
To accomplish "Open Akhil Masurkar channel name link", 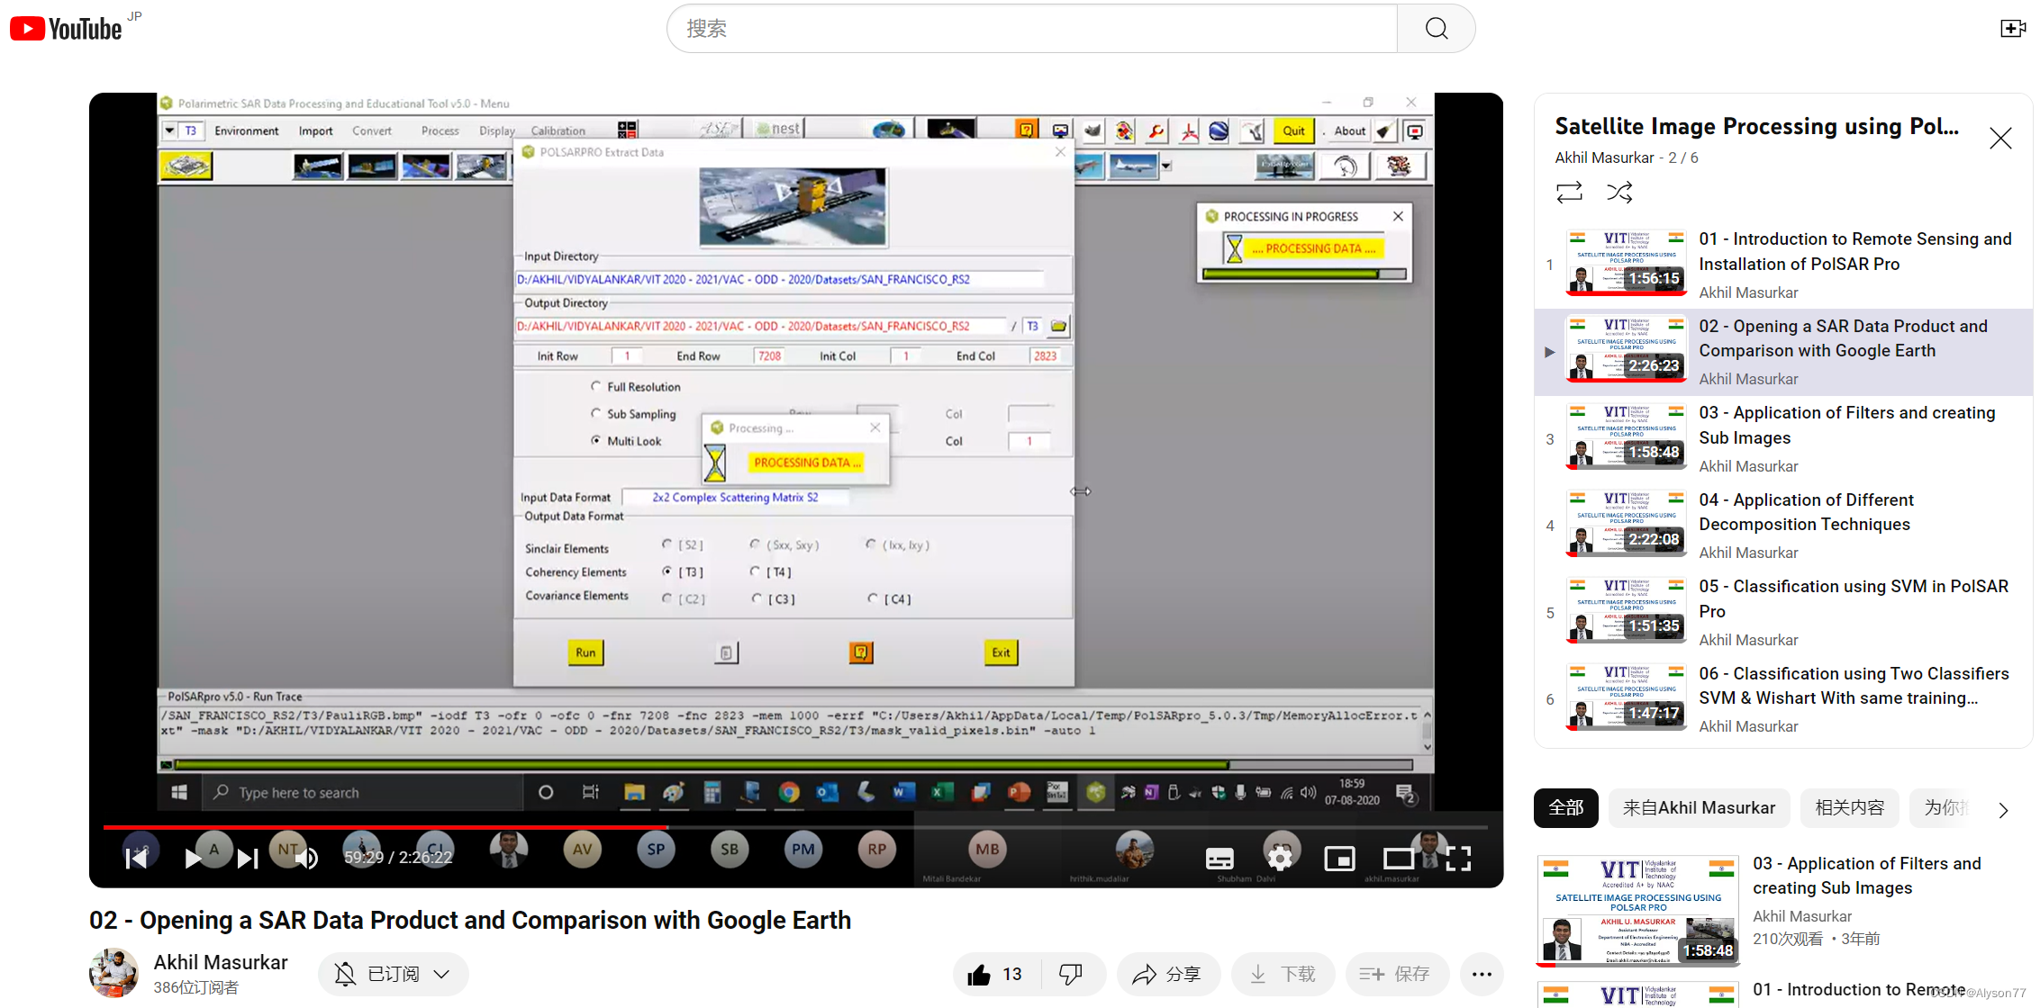I will (x=221, y=962).
